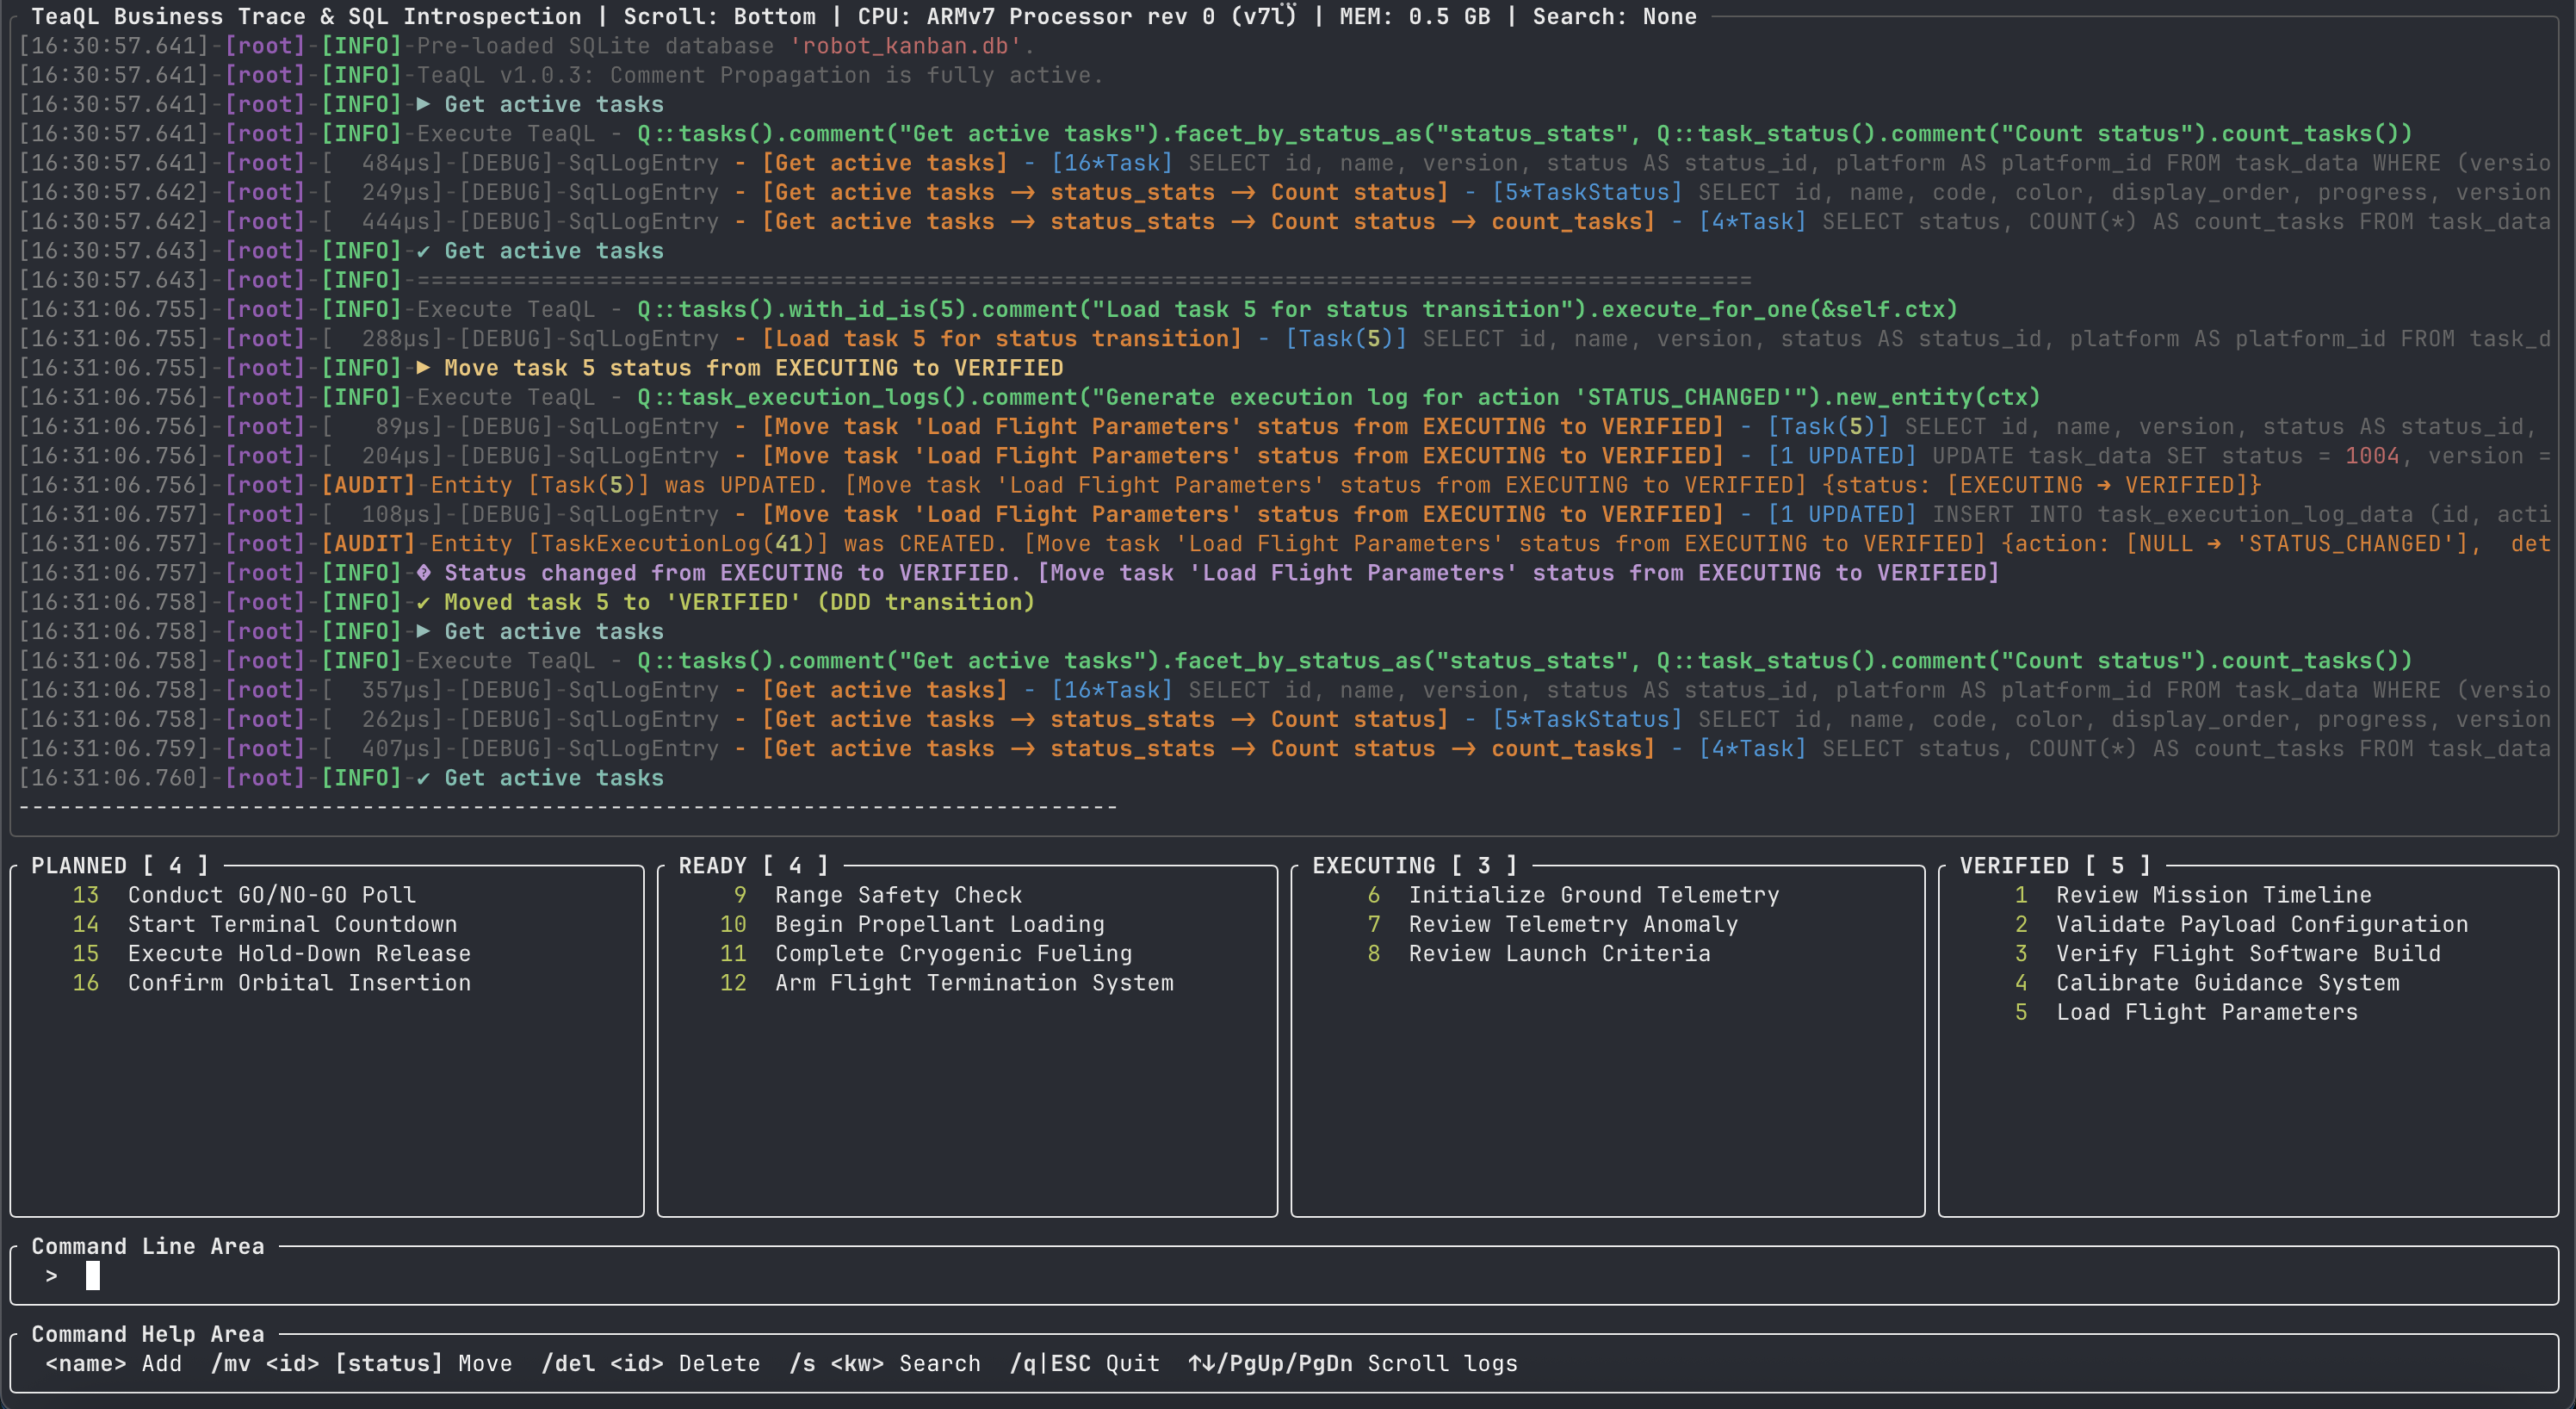This screenshot has height=1409, width=2576.
Task: Click the '/mv <id> [status] Move' help entry
Action: coord(361,1364)
